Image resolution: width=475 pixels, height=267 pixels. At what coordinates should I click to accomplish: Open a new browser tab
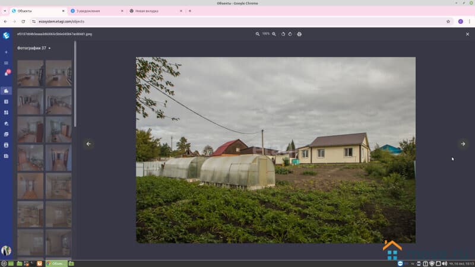click(x=190, y=11)
